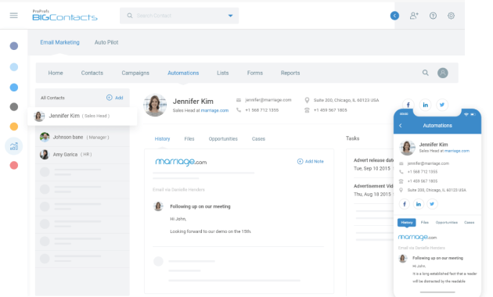This screenshot has height=297, width=493.
Task: Open the Campaigns menu item
Action: [135, 73]
